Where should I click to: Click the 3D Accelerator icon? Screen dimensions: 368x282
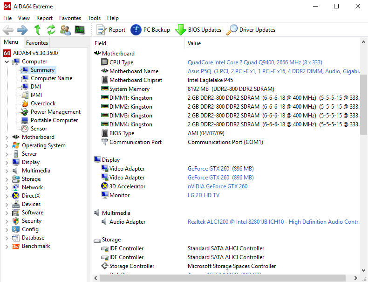[x=104, y=186]
